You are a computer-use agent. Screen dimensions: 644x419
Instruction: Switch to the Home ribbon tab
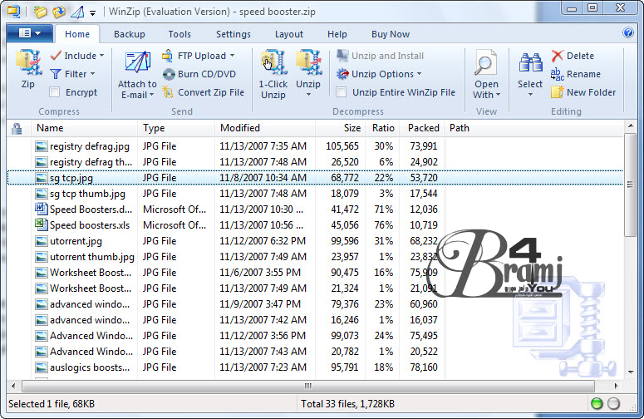click(77, 34)
